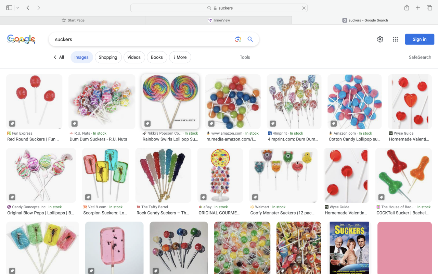Clear the address bar with X
The height and width of the screenshot is (274, 438).
[304, 8]
